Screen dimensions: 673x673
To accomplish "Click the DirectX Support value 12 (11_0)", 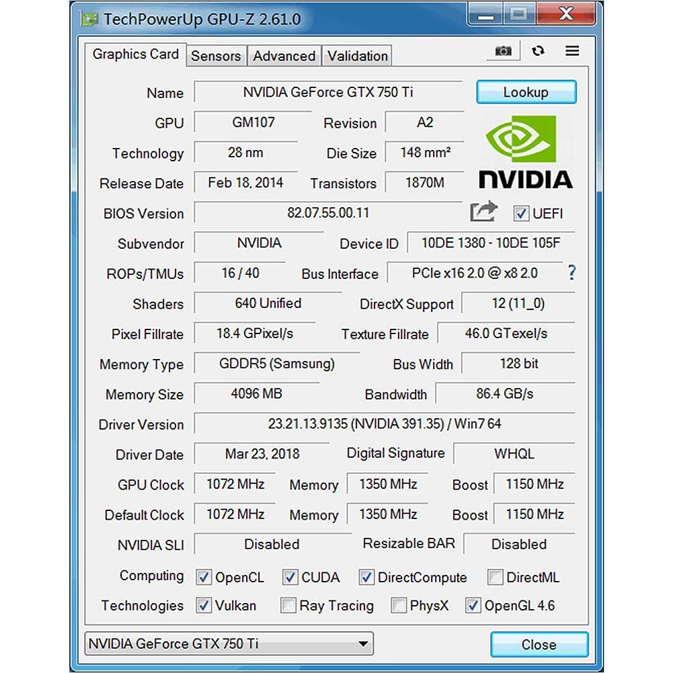I will (518, 303).
